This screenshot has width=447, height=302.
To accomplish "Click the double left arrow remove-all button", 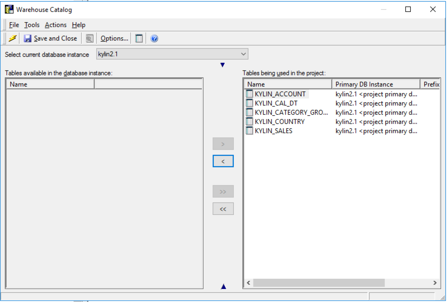I will tap(223, 209).
